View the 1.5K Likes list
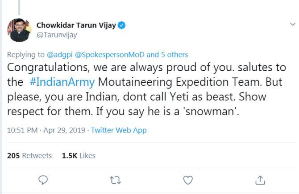The height and width of the screenshot is (194, 299). coord(79,156)
